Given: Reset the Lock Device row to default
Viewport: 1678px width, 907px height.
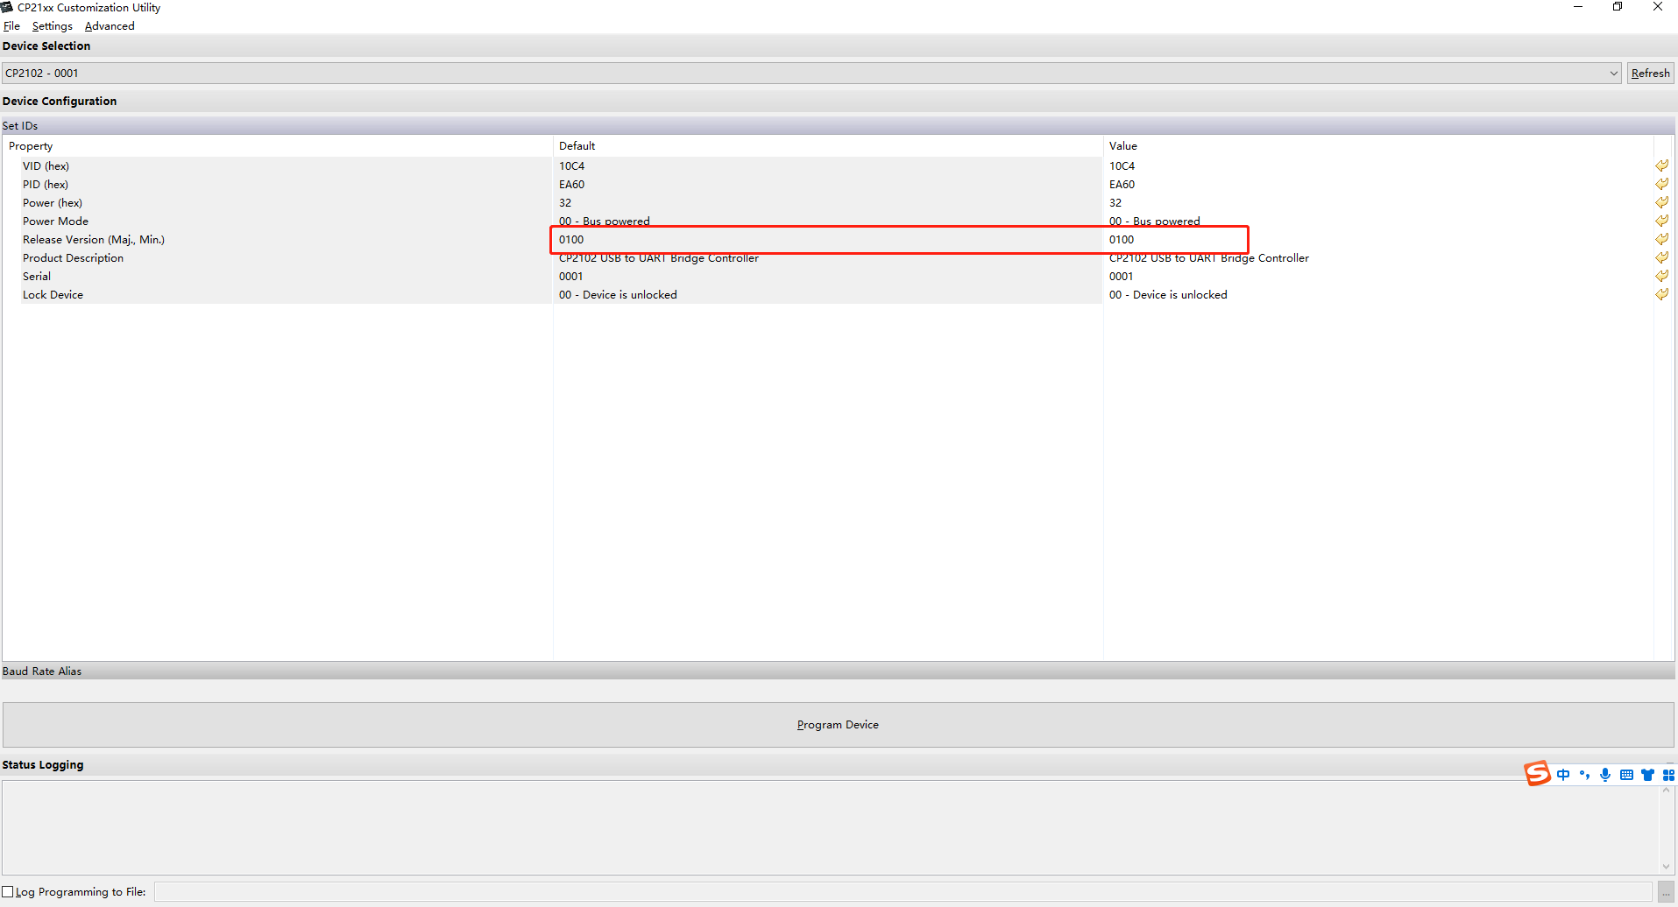Looking at the screenshot, I should pyautogui.click(x=1661, y=294).
